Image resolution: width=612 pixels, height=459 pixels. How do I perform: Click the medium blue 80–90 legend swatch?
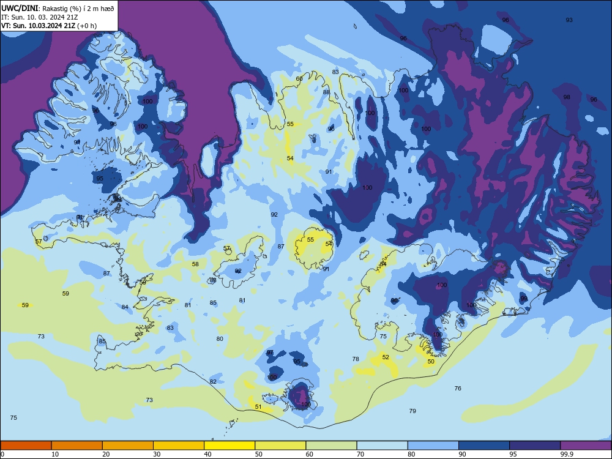433,446
